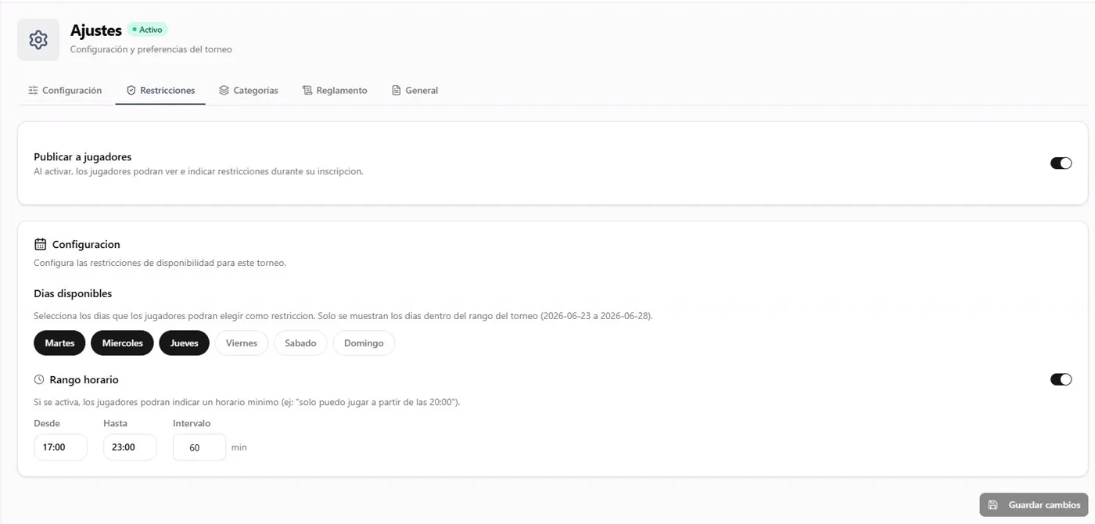
Task: Toggle the Publicar a jugadores switch
Action: pos(1061,163)
